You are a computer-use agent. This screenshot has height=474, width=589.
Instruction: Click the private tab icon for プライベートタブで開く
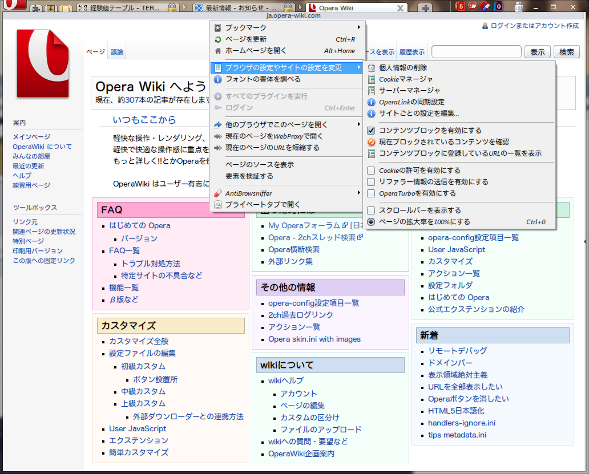coord(218,205)
